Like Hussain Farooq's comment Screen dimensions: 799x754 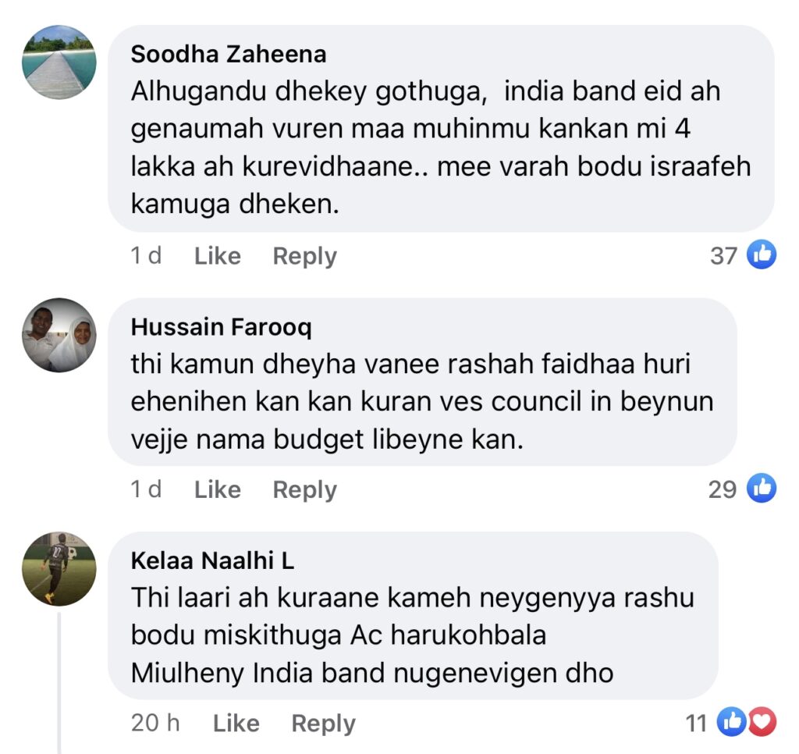217,490
